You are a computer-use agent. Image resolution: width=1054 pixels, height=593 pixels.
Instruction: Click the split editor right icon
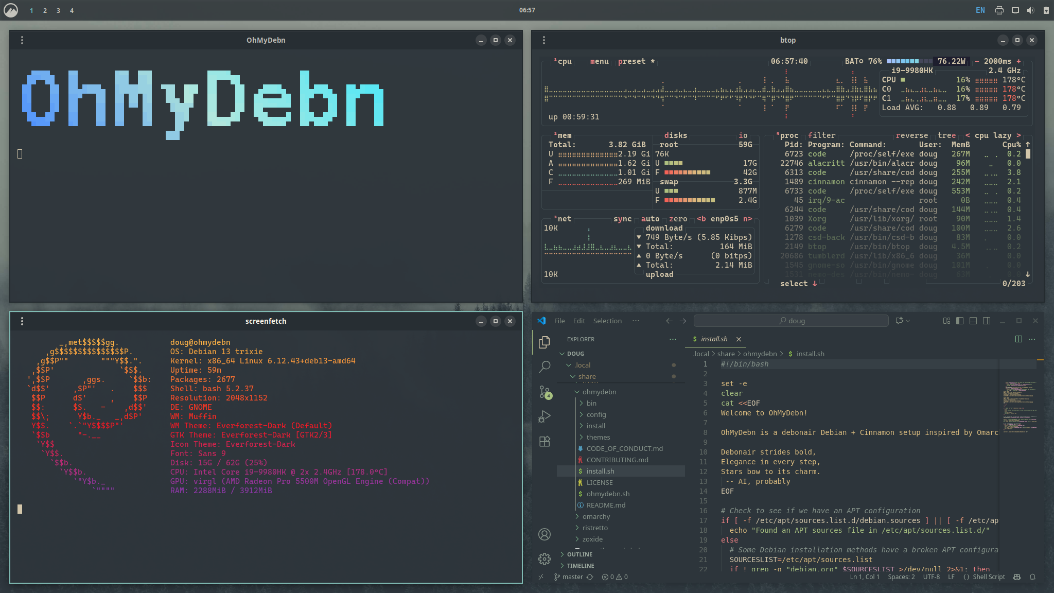1018,339
